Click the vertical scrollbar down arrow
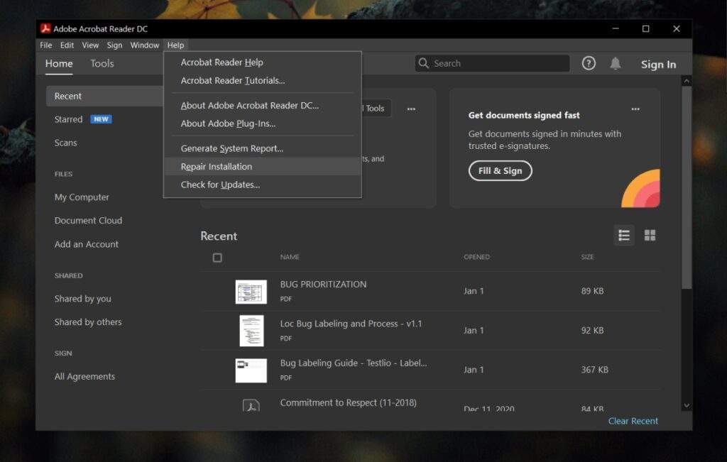The width and height of the screenshot is (727, 462). click(686, 405)
